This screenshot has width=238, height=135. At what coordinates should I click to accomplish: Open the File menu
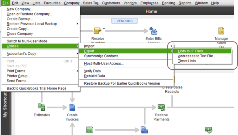click(x=5, y=3)
